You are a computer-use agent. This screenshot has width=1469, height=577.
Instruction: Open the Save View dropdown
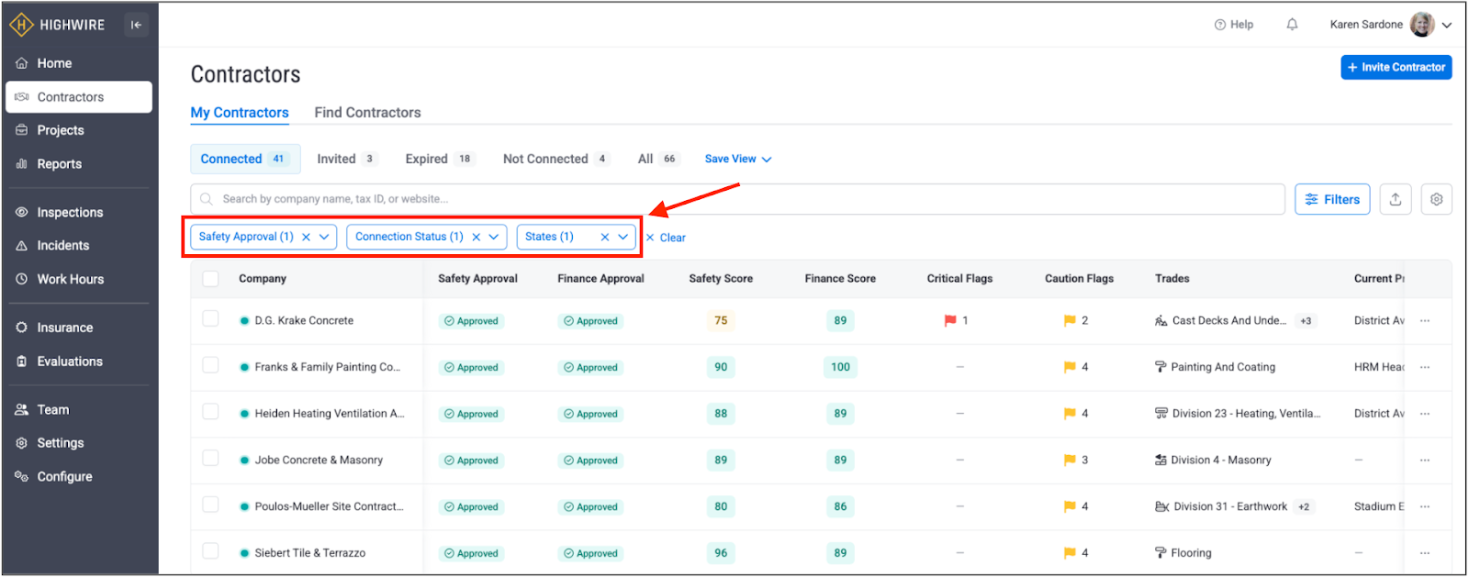coord(737,159)
